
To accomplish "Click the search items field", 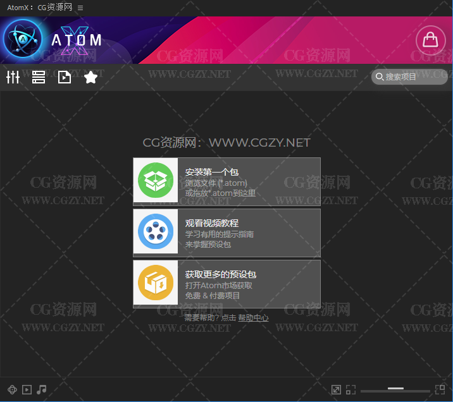I will coord(410,76).
